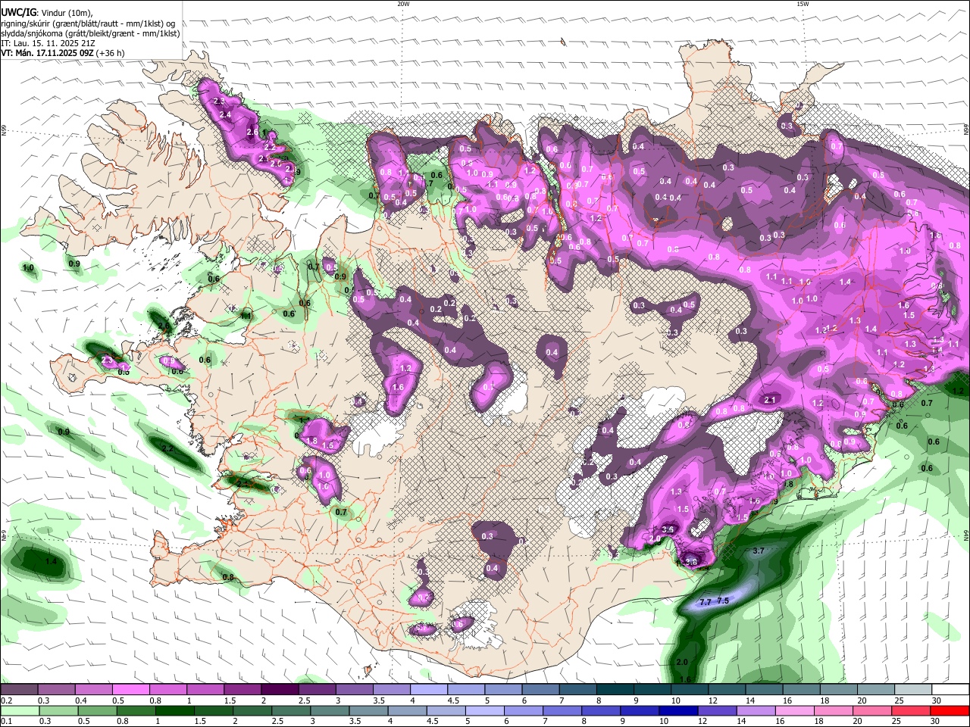Click the bright red rain swatch starting at 30

pos(950,710)
